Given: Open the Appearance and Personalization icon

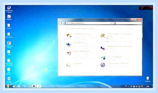Looking at the screenshot, I should pyautogui.click(x=103, y=48).
